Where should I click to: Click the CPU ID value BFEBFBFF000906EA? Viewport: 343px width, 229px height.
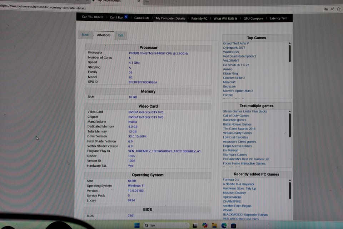[x=143, y=82]
